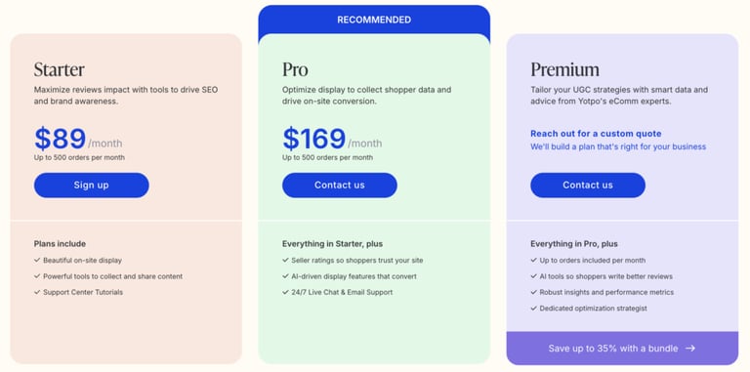Click checkmark beside AI-driven display features
The height and width of the screenshot is (372, 750).
pyautogui.click(x=285, y=276)
